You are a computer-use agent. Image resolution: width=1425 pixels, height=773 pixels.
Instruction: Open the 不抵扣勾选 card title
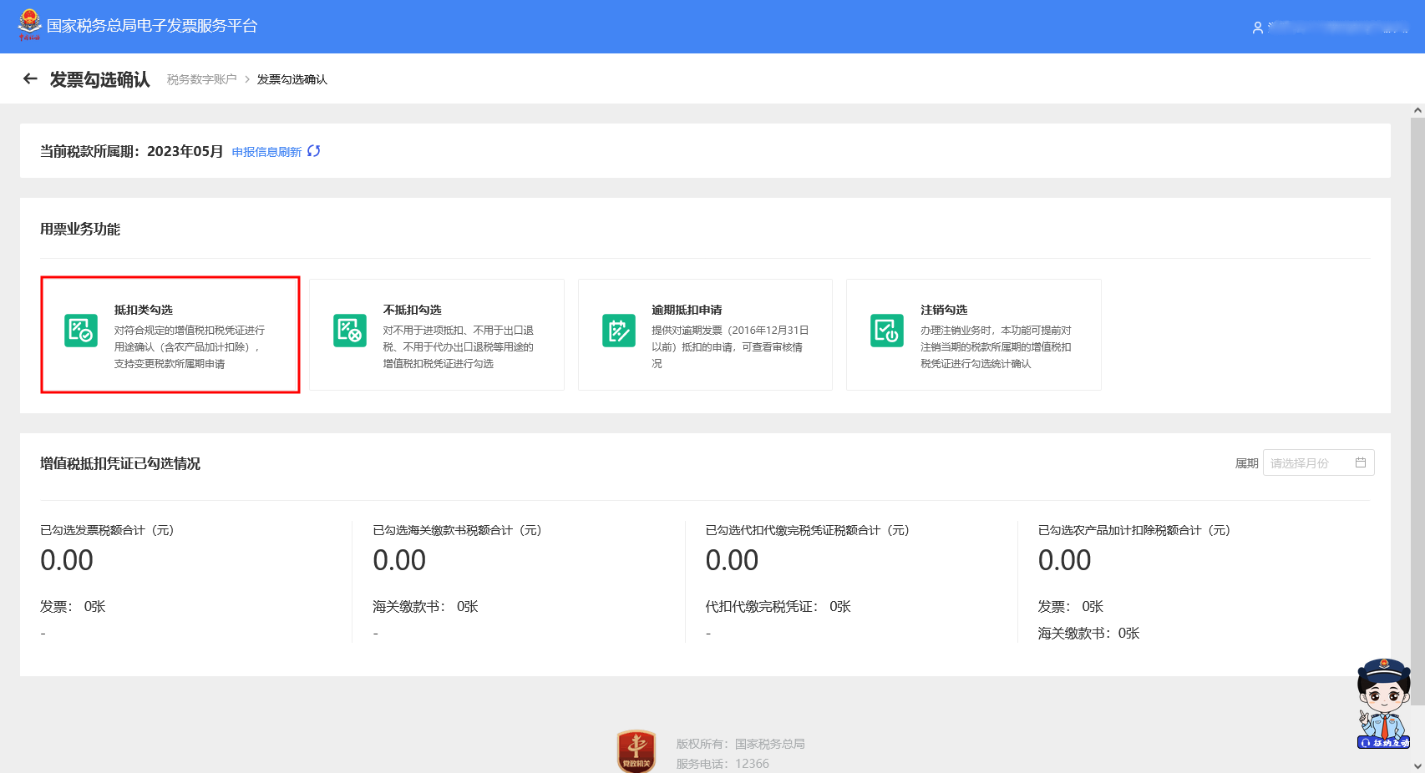tap(412, 310)
